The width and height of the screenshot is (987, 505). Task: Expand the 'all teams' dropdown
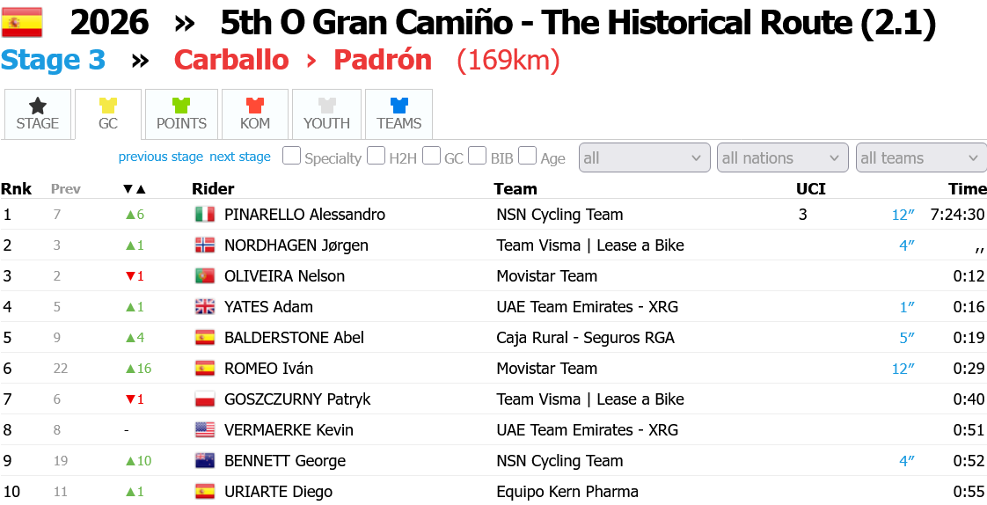pyautogui.click(x=920, y=158)
